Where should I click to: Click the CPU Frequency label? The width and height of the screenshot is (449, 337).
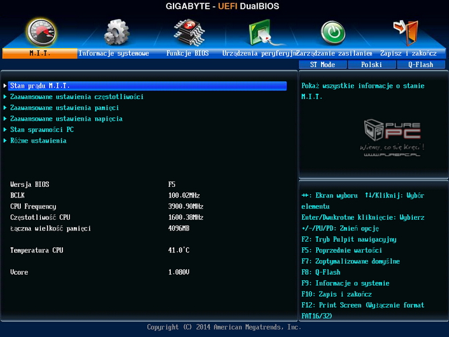[x=34, y=206]
